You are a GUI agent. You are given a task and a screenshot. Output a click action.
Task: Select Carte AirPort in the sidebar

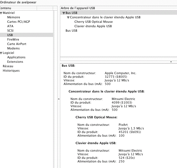tap(17, 44)
